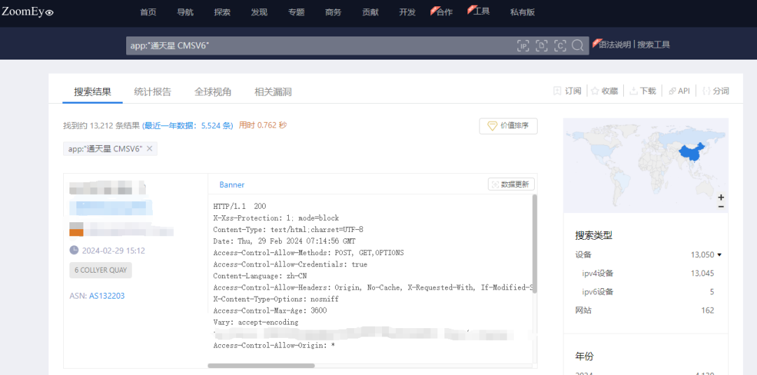Viewport: 757px width, 375px height.
Task: Open 导航 in the top navigation
Action: click(185, 13)
